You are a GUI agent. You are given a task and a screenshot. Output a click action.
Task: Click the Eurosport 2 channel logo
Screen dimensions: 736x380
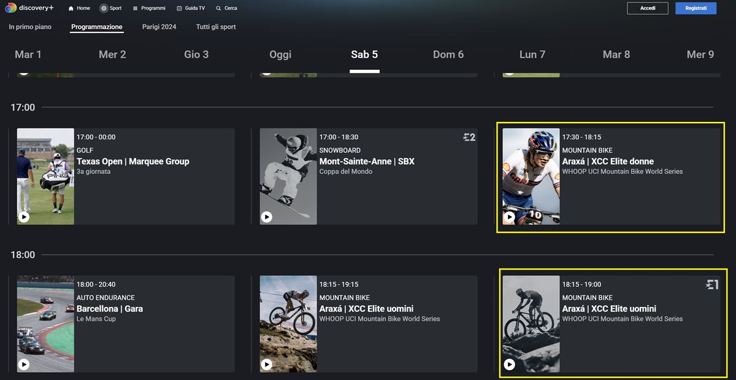click(x=469, y=137)
